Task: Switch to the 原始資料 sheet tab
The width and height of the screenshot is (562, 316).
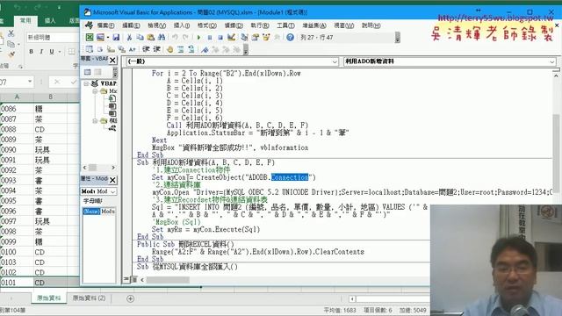Action: click(49, 298)
